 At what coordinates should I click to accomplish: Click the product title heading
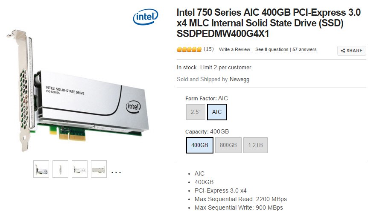(x=269, y=23)
